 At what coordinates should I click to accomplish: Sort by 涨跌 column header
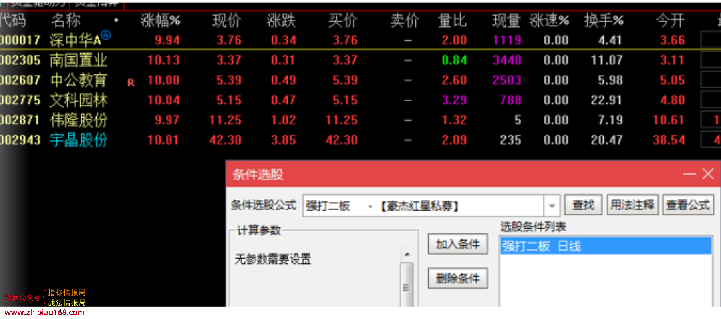[281, 20]
